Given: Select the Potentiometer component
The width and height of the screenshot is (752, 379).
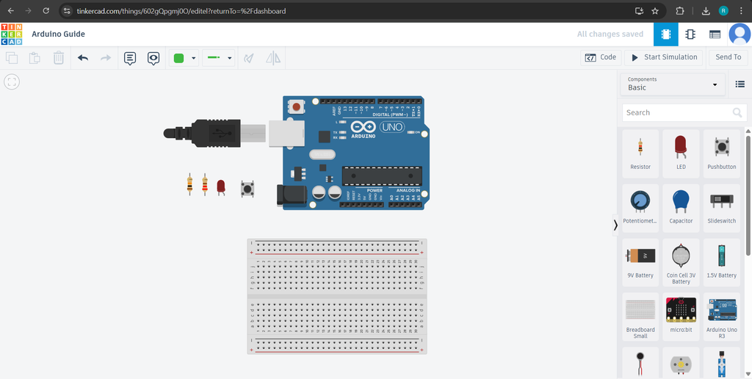Looking at the screenshot, I should tap(640, 208).
